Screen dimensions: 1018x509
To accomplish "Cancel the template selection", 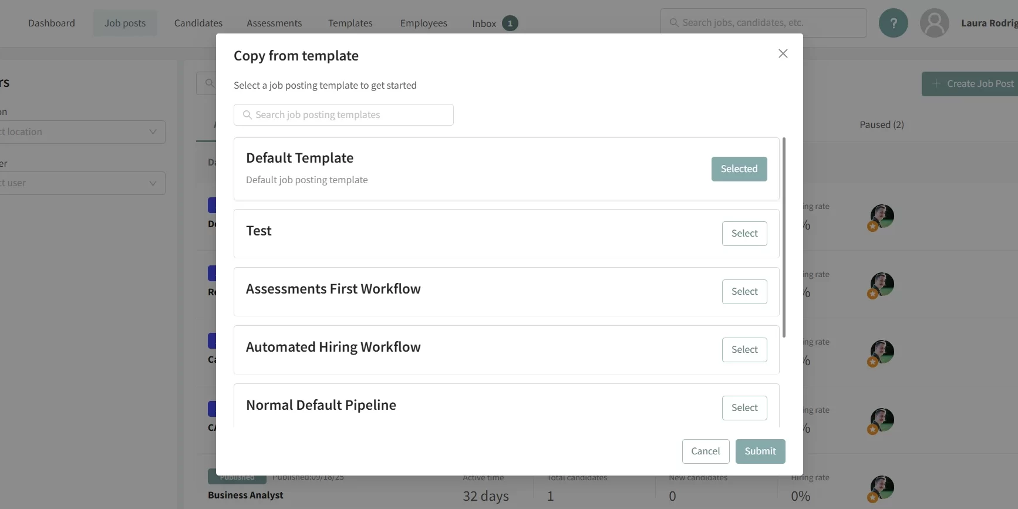I will coord(705,451).
